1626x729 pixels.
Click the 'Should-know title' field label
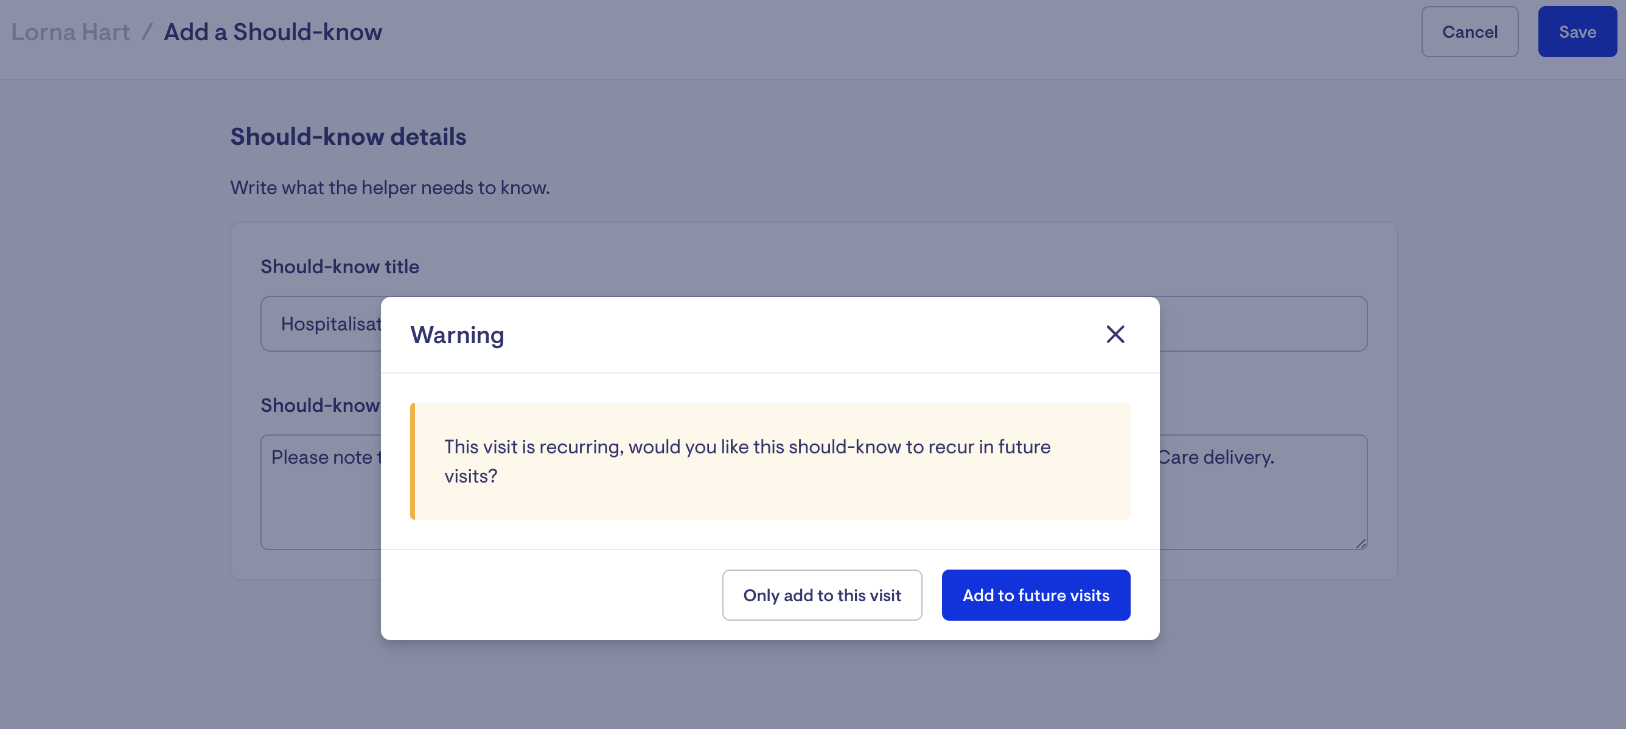[340, 267]
